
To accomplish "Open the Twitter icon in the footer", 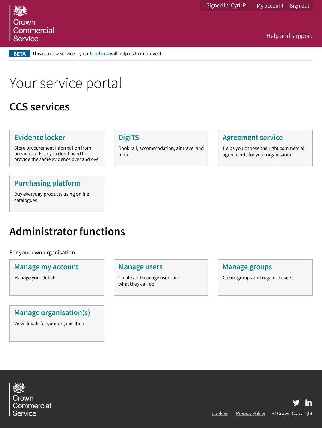I will [x=296, y=403].
